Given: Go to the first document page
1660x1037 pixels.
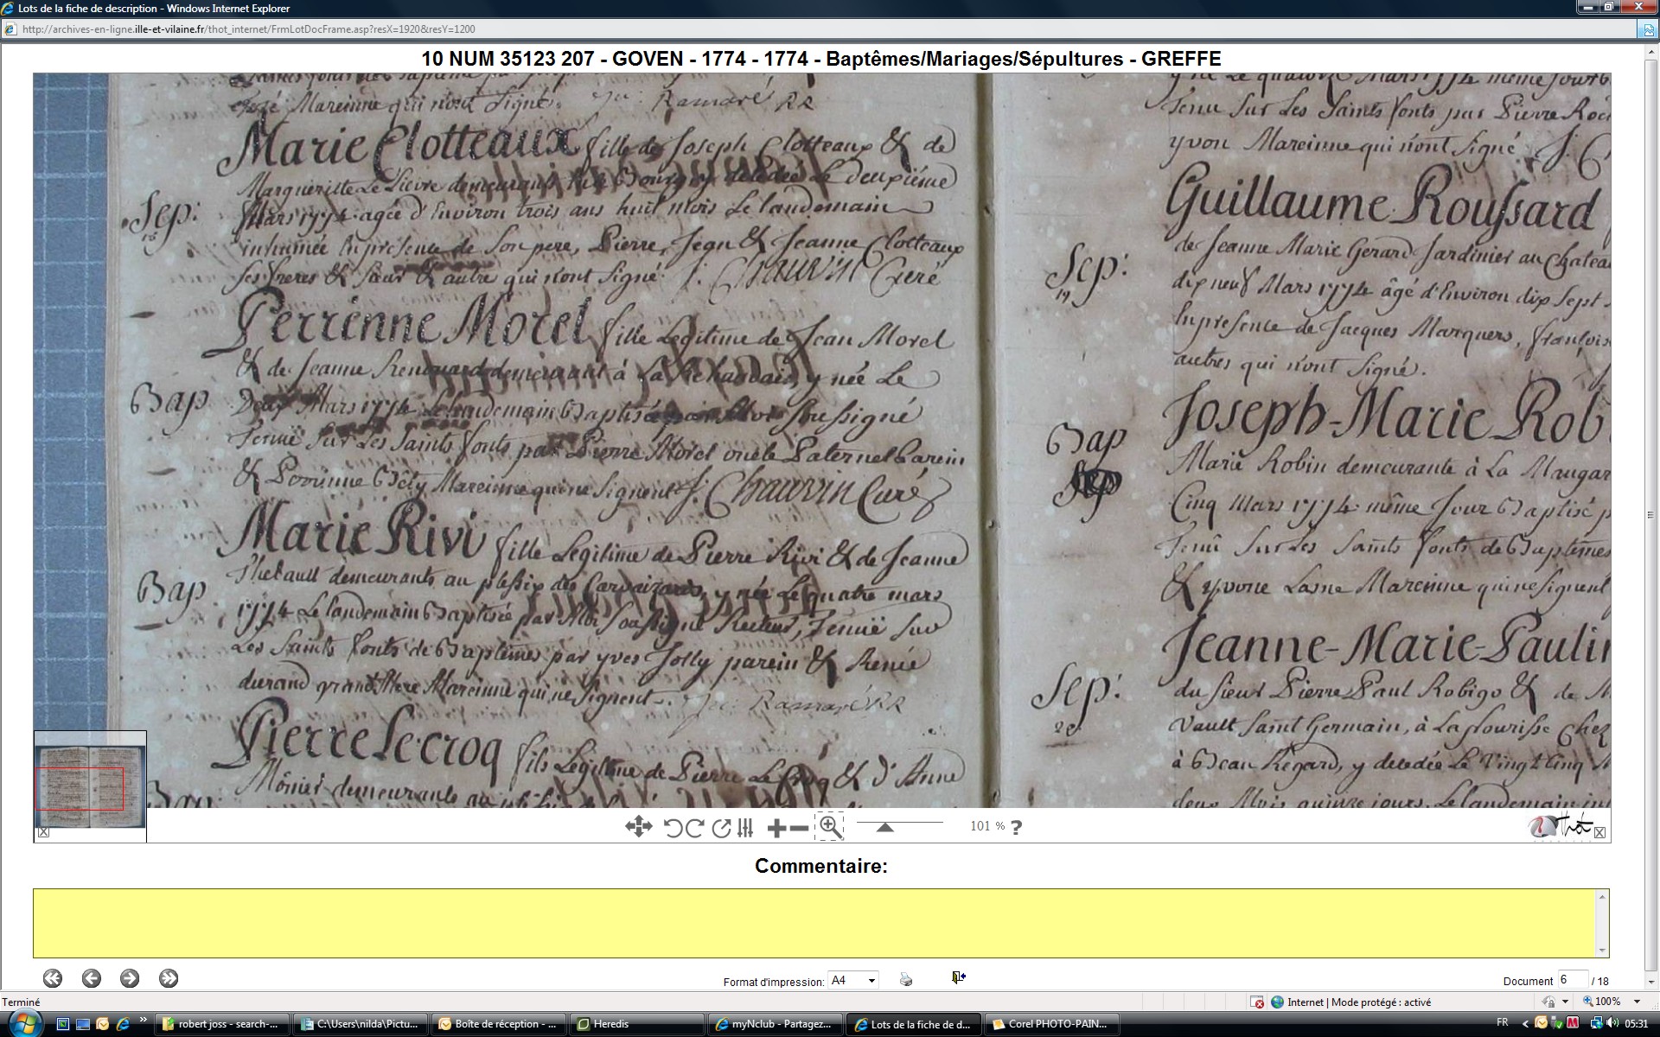Looking at the screenshot, I should click(x=53, y=978).
